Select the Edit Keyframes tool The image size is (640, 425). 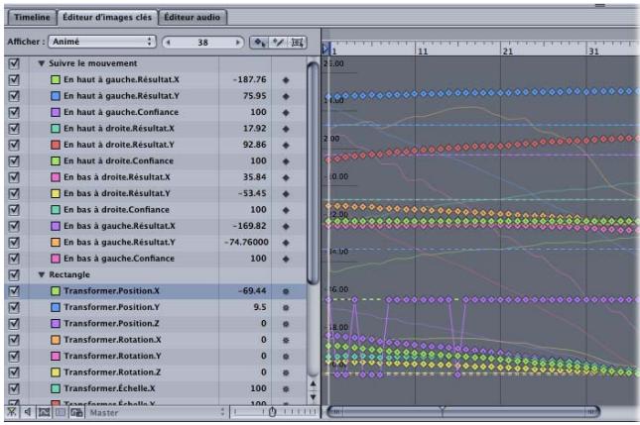tap(259, 43)
